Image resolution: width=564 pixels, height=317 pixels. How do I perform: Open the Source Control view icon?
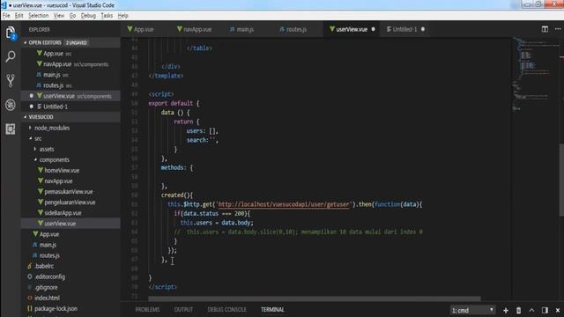point(11,80)
